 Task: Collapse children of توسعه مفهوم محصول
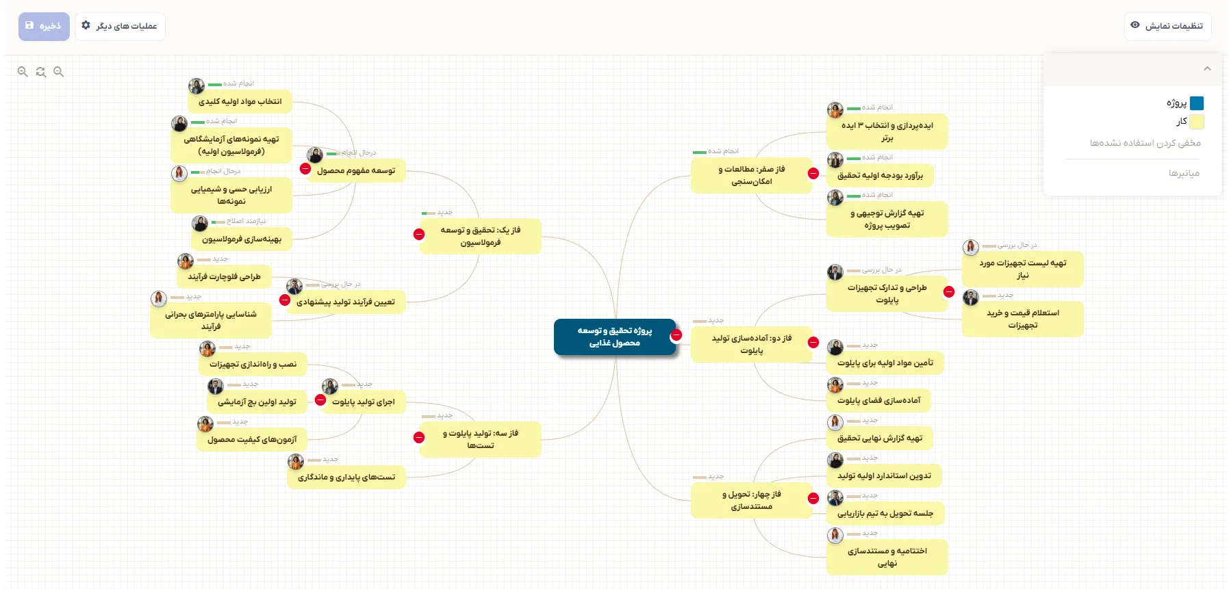point(305,169)
